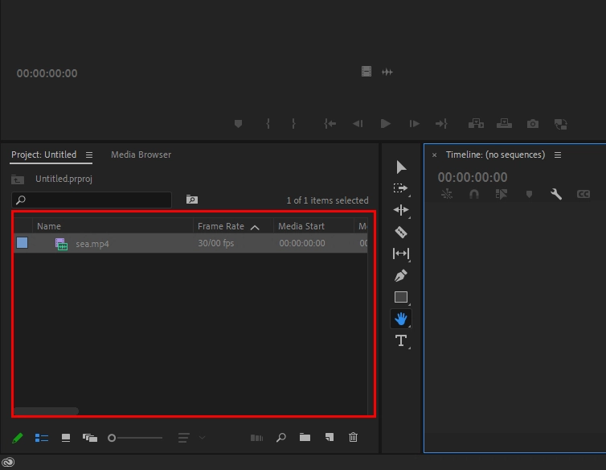This screenshot has height=470, width=606.
Task: Switch to the Media Browser tab
Action: [x=141, y=155]
